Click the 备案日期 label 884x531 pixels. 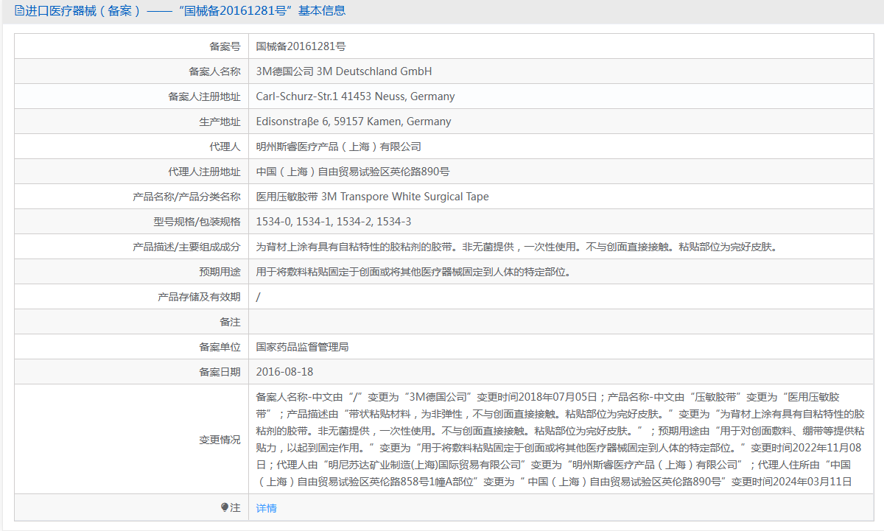coord(220,372)
